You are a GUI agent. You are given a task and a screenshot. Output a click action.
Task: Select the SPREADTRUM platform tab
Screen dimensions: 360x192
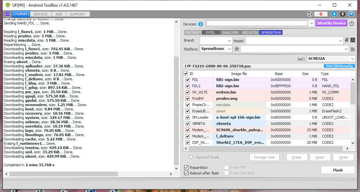point(271,32)
